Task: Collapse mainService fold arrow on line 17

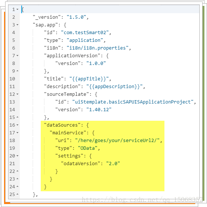Action: (17, 132)
